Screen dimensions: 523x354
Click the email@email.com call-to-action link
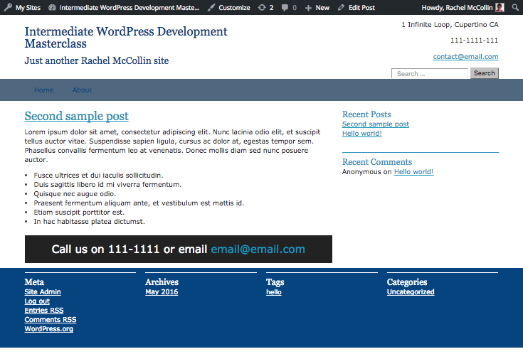tap(258, 249)
